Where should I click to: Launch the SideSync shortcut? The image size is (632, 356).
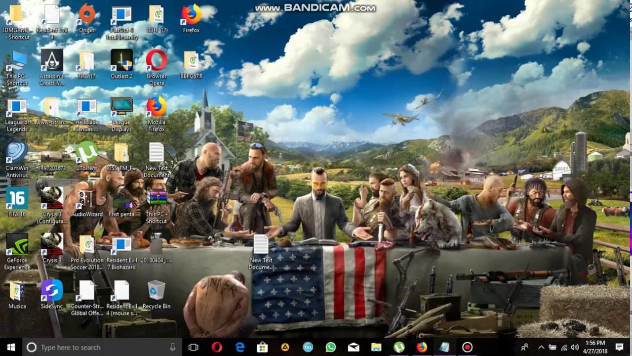[x=51, y=295]
